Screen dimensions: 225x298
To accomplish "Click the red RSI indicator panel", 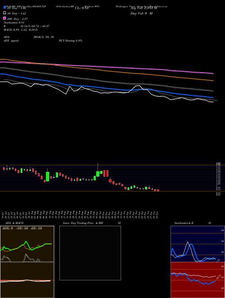I will (x=198, y=280).
